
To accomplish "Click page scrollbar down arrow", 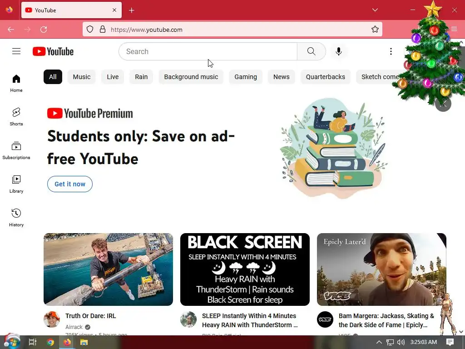I will [x=461, y=332].
